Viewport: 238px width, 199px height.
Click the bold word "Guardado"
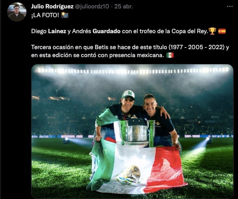(x=106, y=31)
